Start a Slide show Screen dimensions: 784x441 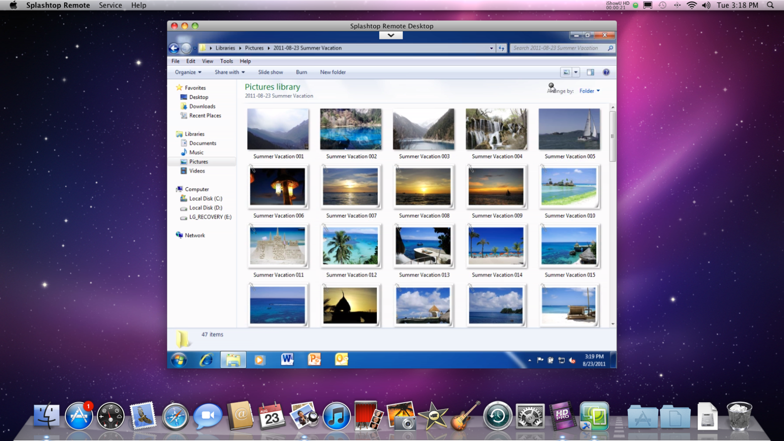point(270,72)
